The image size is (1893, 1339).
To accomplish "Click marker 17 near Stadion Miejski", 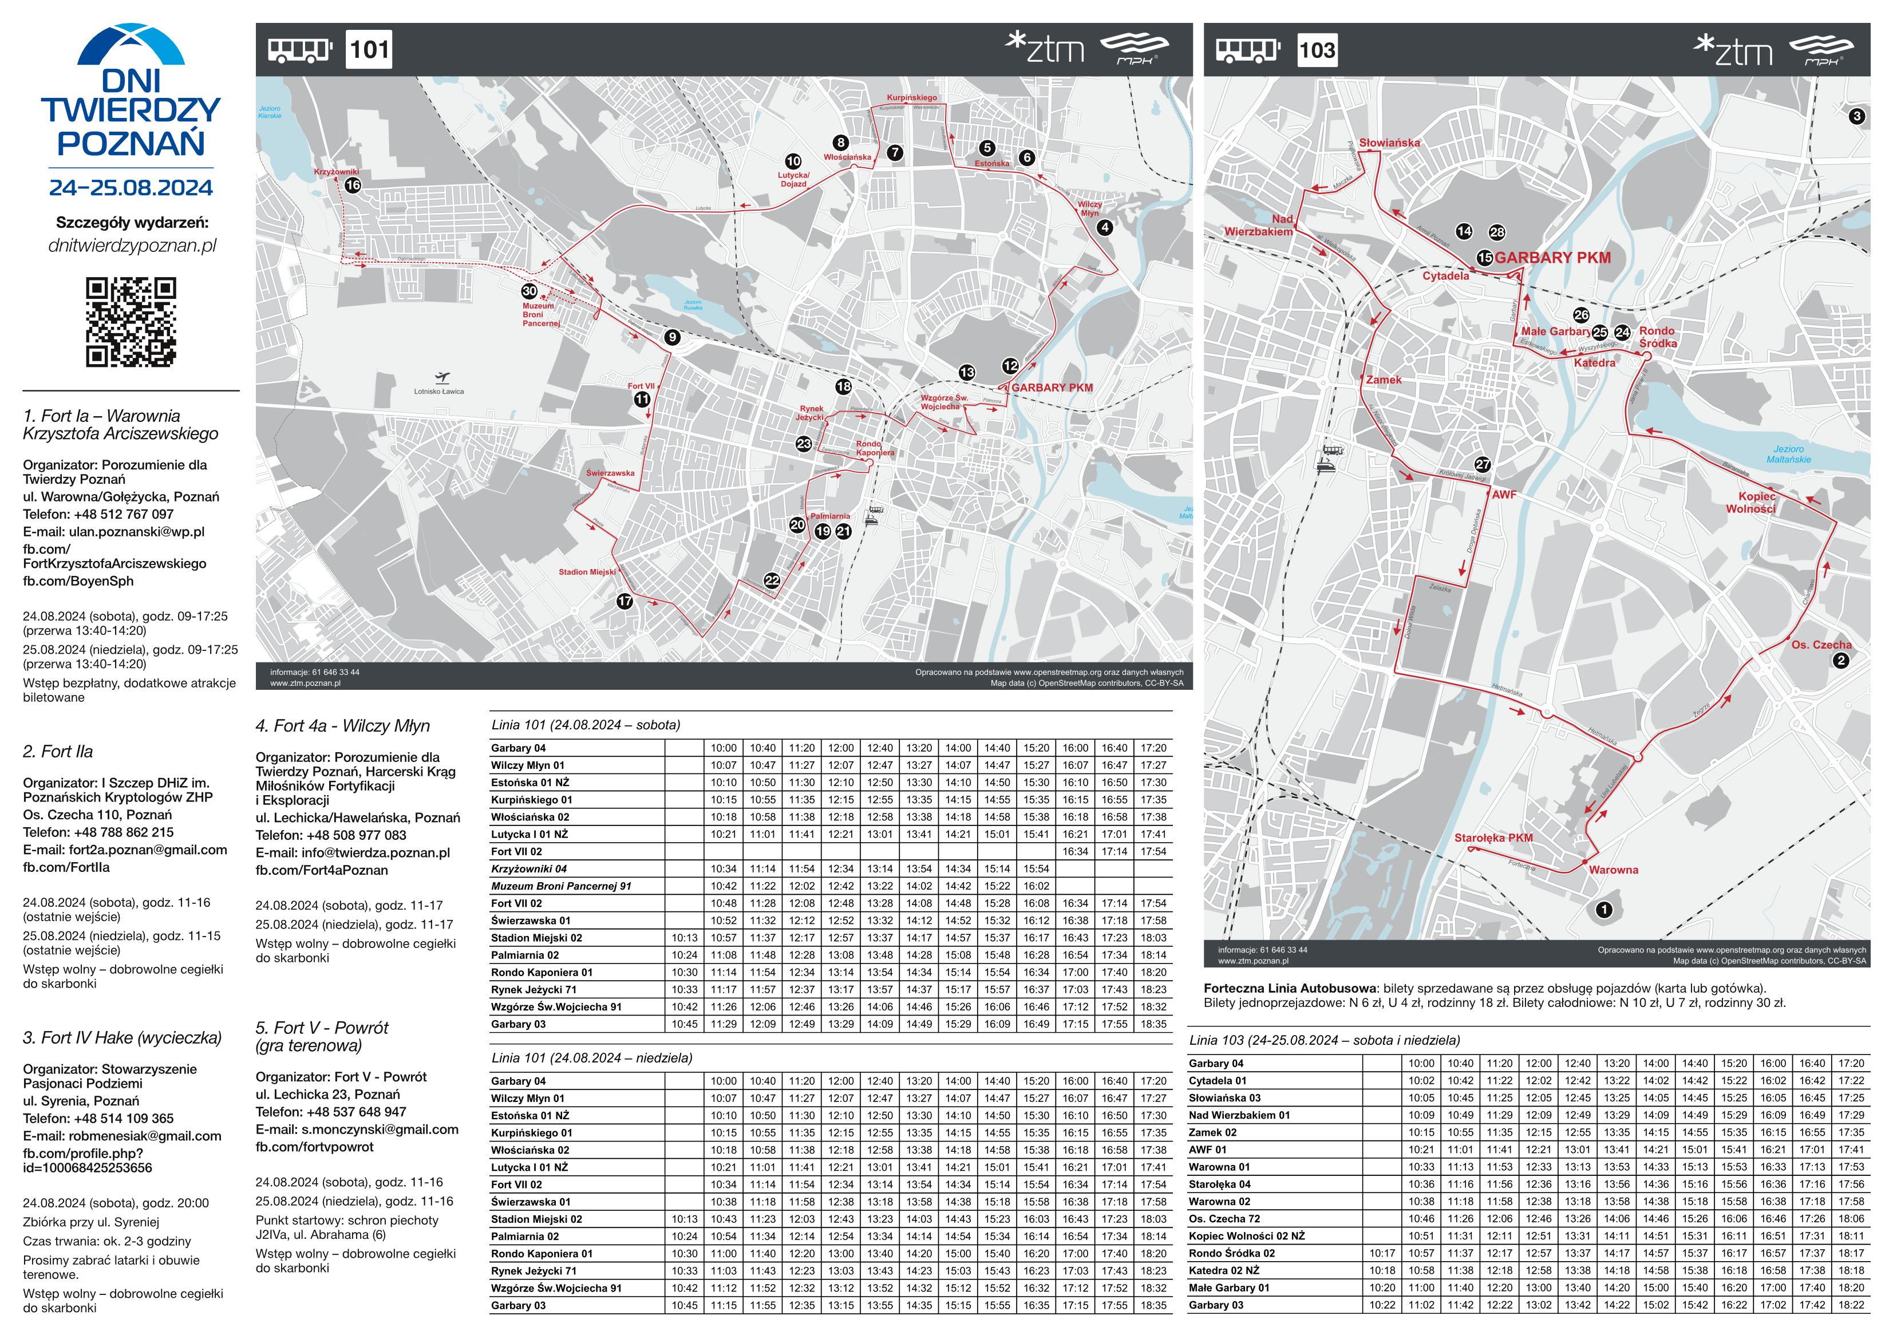I will (x=625, y=601).
